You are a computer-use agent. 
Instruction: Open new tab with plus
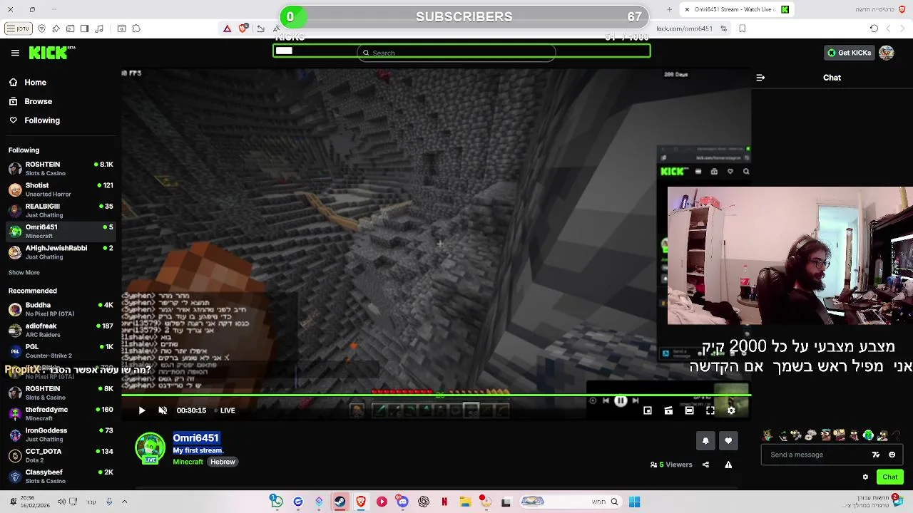tap(669, 9)
